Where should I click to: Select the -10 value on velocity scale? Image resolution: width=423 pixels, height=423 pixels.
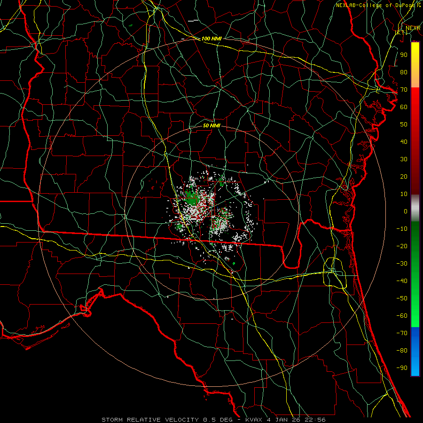[x=402, y=229]
